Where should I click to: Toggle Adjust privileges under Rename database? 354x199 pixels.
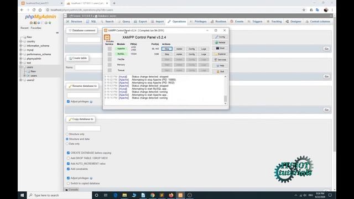click(68, 102)
